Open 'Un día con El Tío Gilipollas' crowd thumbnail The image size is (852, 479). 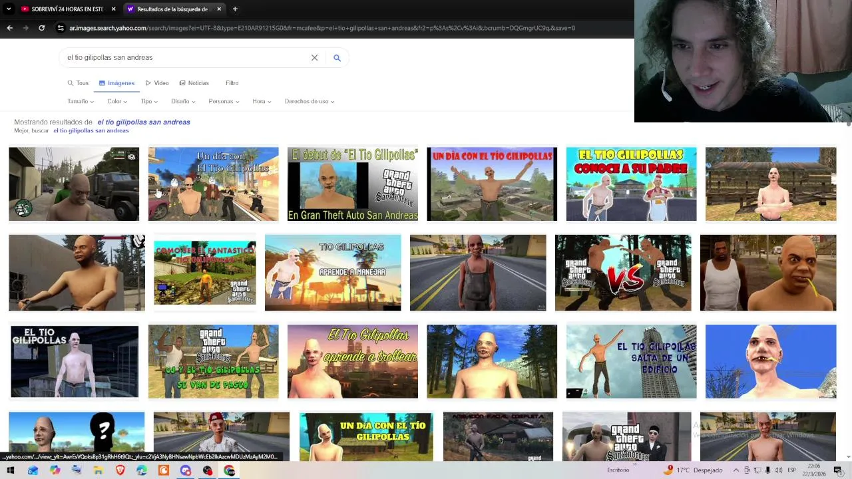(213, 184)
